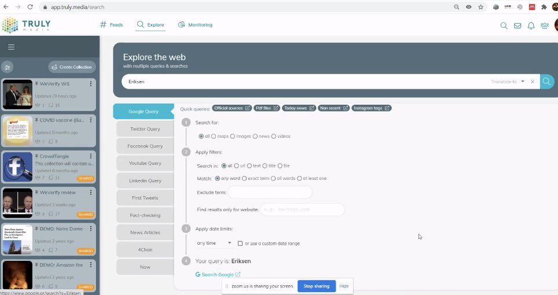Click into the Eriksen search field
Image resolution: width=558 pixels, height=295 pixels.
(x=306, y=82)
